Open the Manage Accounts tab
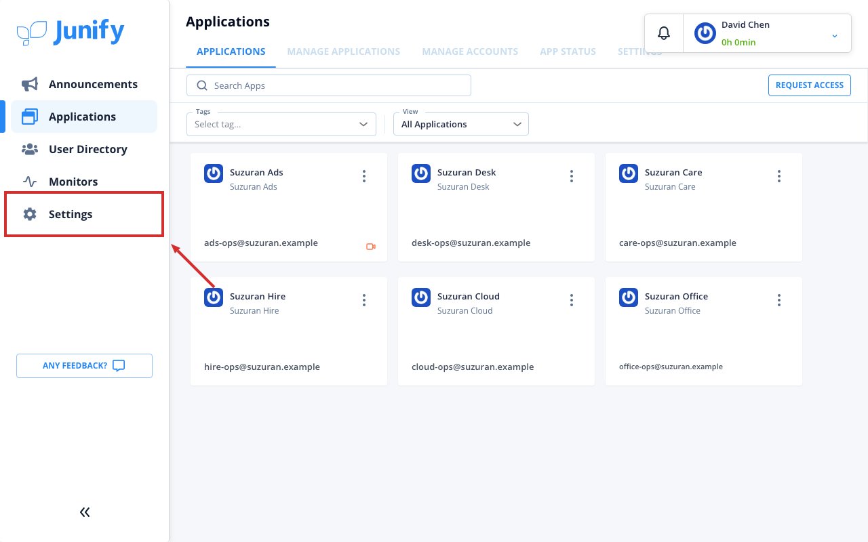 470,51
